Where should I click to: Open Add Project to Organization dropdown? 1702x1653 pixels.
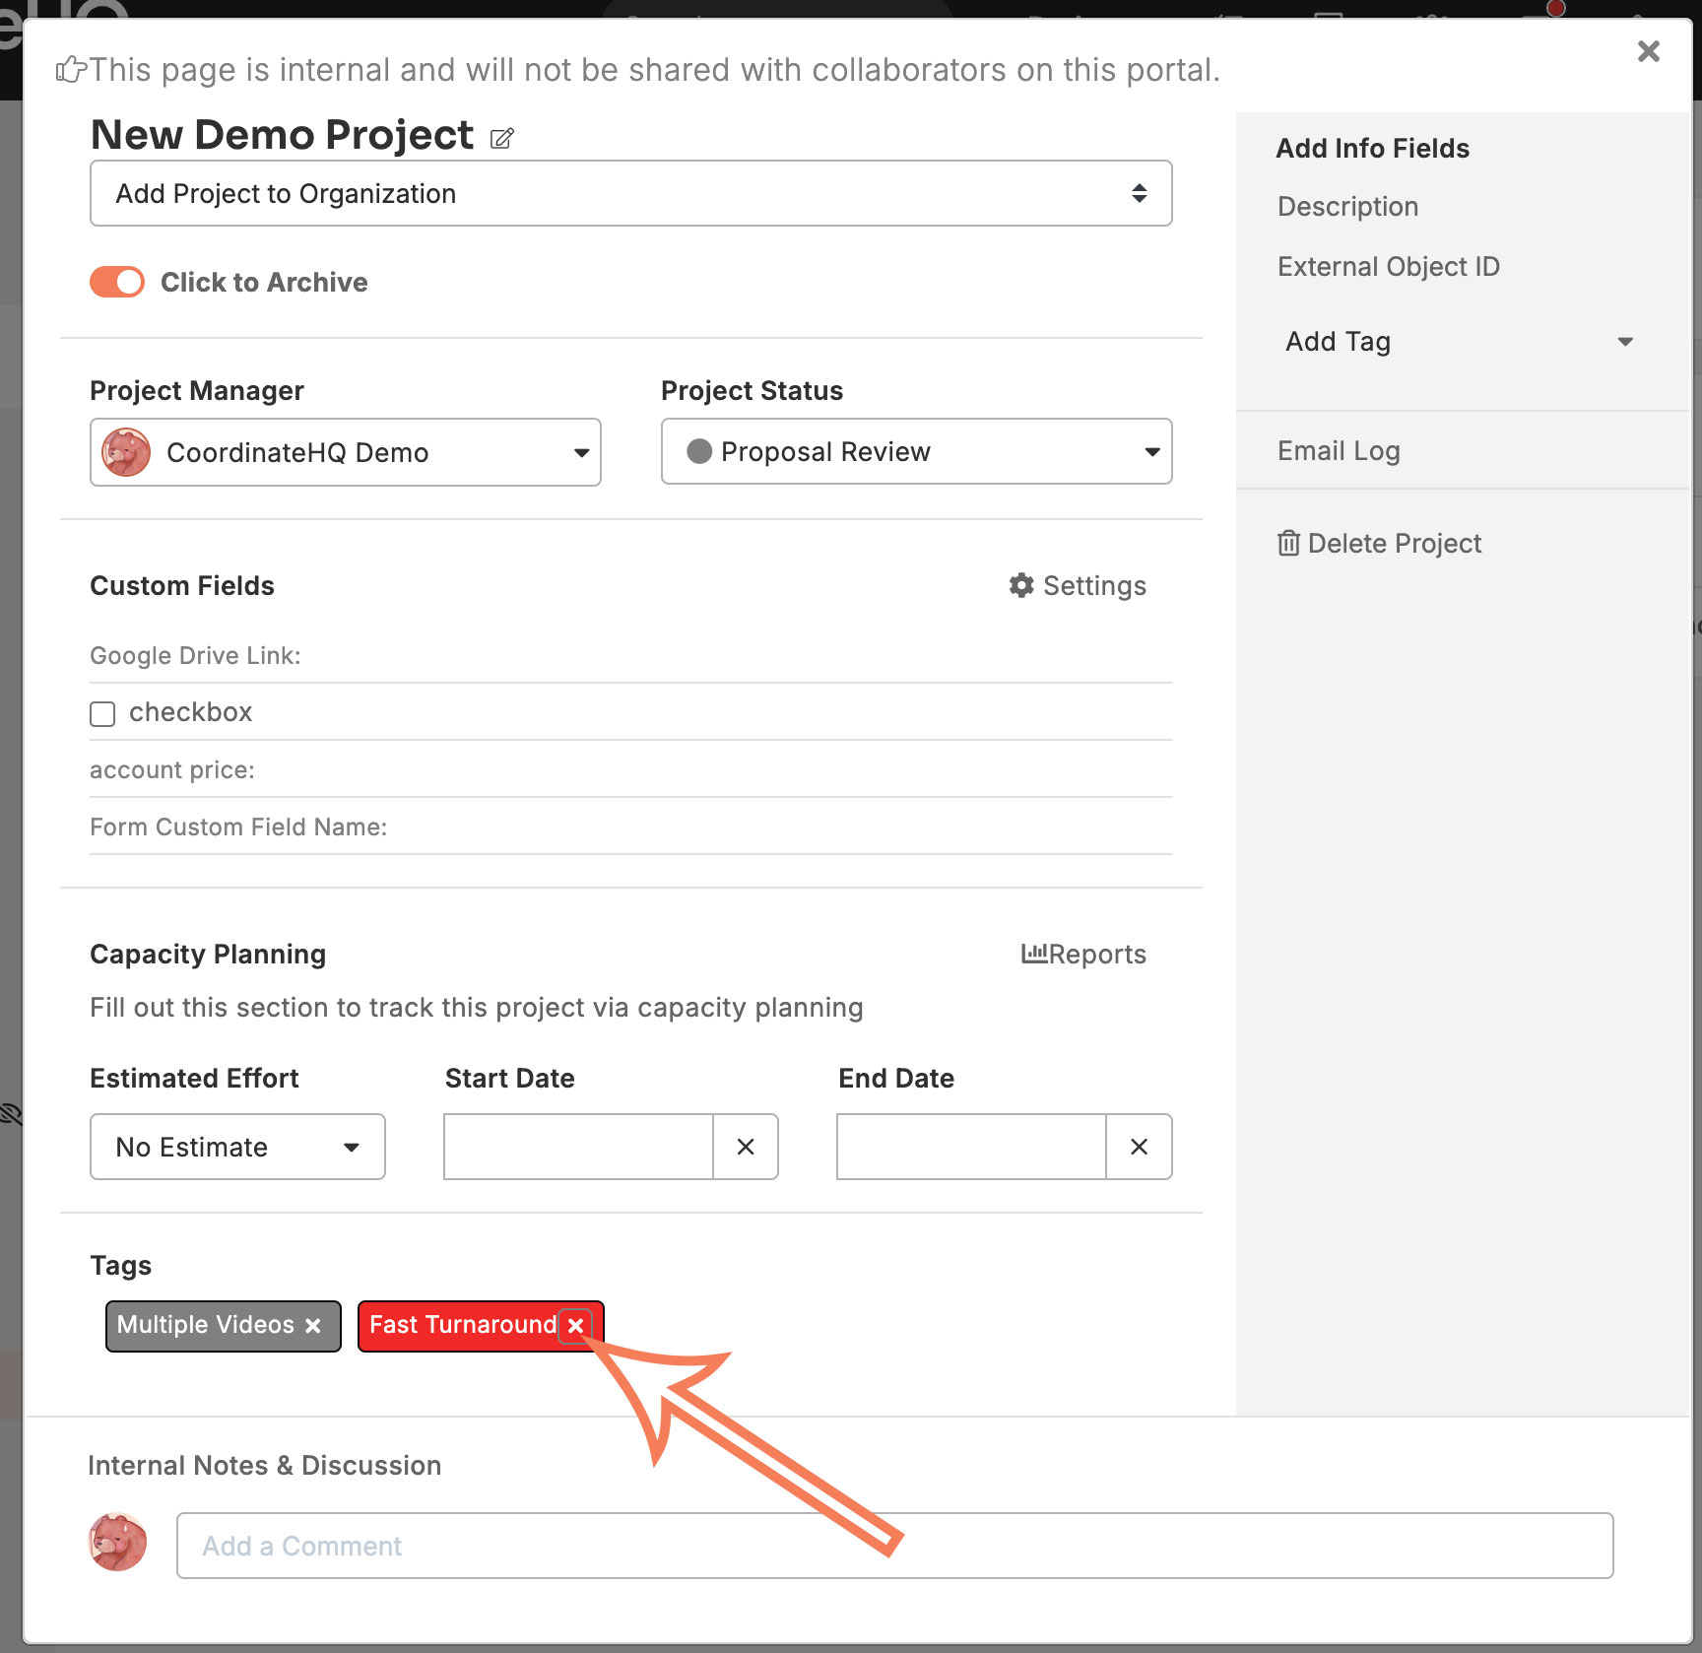click(x=630, y=193)
